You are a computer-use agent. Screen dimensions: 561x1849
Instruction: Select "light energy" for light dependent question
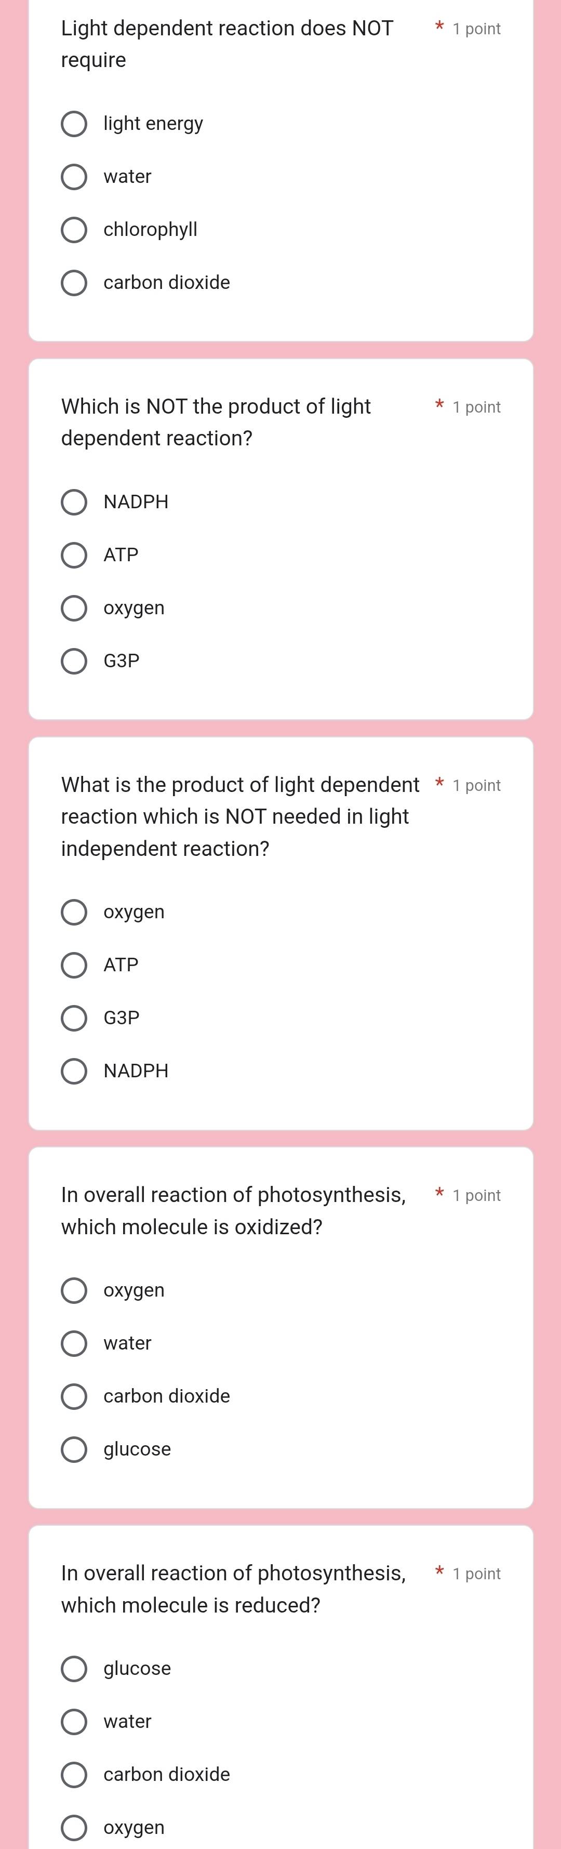pyautogui.click(x=74, y=124)
